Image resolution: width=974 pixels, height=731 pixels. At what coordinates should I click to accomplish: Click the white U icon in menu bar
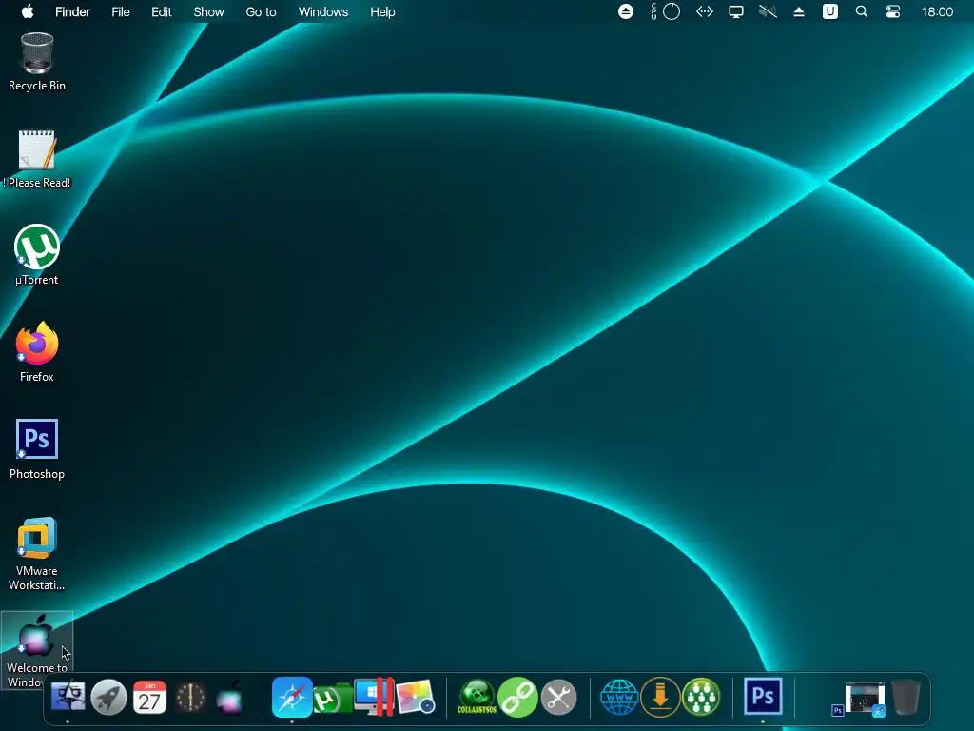[x=830, y=11]
